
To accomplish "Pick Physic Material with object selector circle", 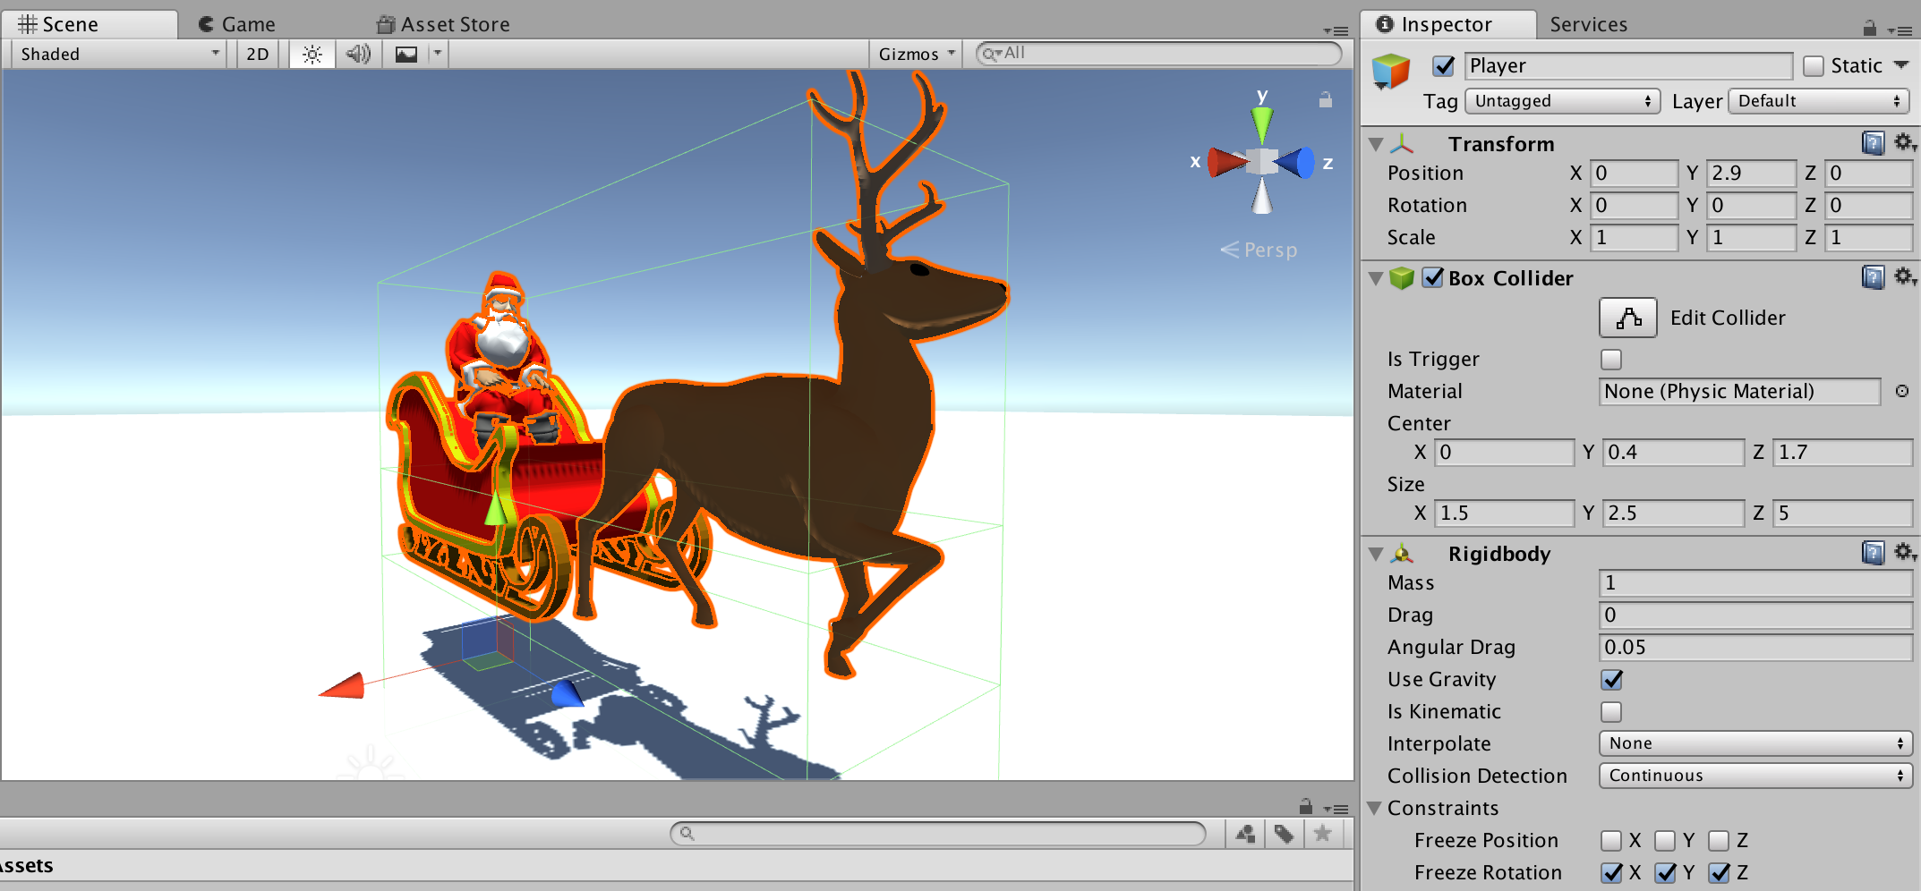I will pyautogui.click(x=1902, y=391).
